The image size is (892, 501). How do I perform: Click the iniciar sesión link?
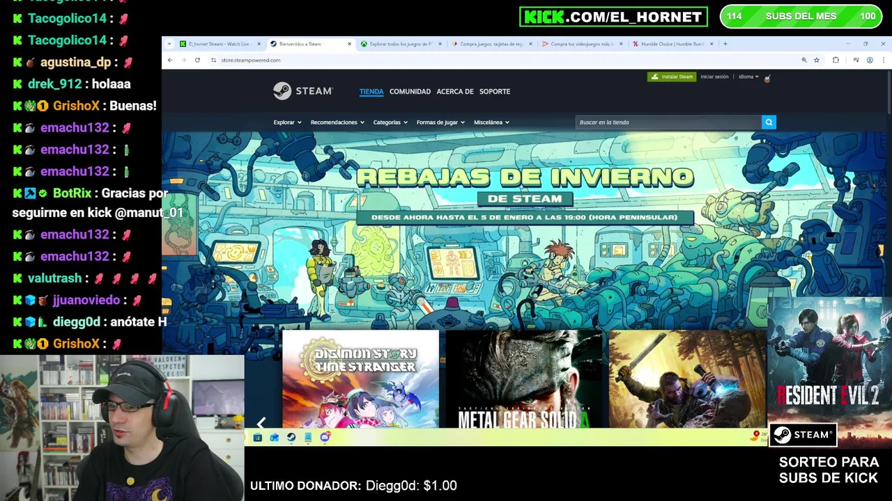tap(714, 77)
